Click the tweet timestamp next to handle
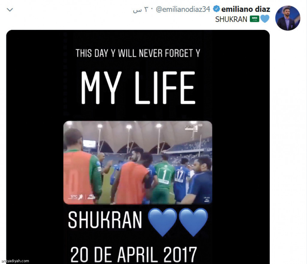Viewport: 307px width, 264px height. 140,10
